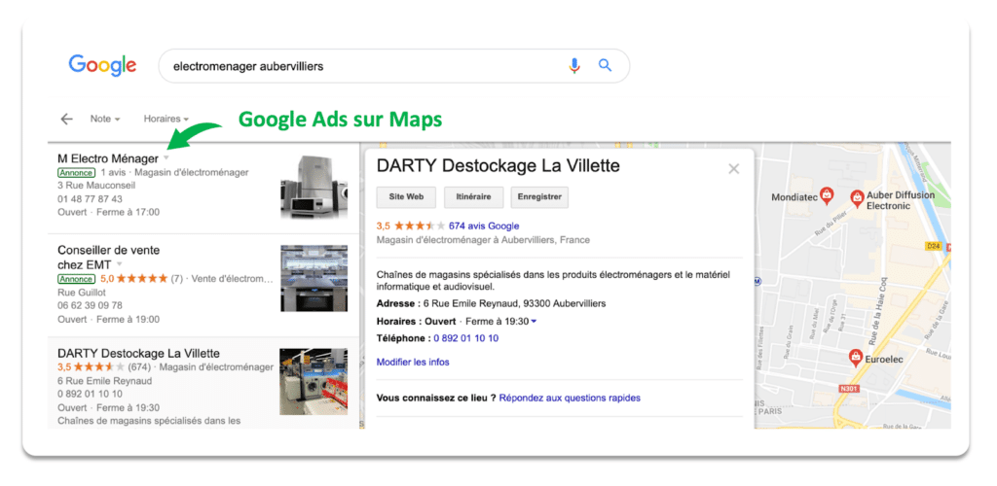Click the Annonce badge on M Electro Ménager
Viewport: 997px width, 486px height.
click(76, 173)
